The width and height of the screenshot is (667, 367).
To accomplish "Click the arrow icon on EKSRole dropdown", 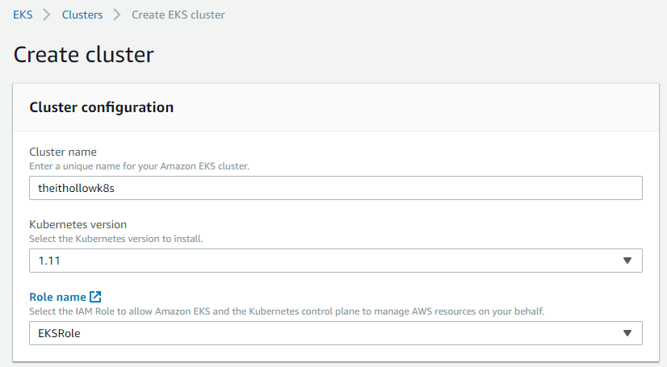I will pos(627,333).
